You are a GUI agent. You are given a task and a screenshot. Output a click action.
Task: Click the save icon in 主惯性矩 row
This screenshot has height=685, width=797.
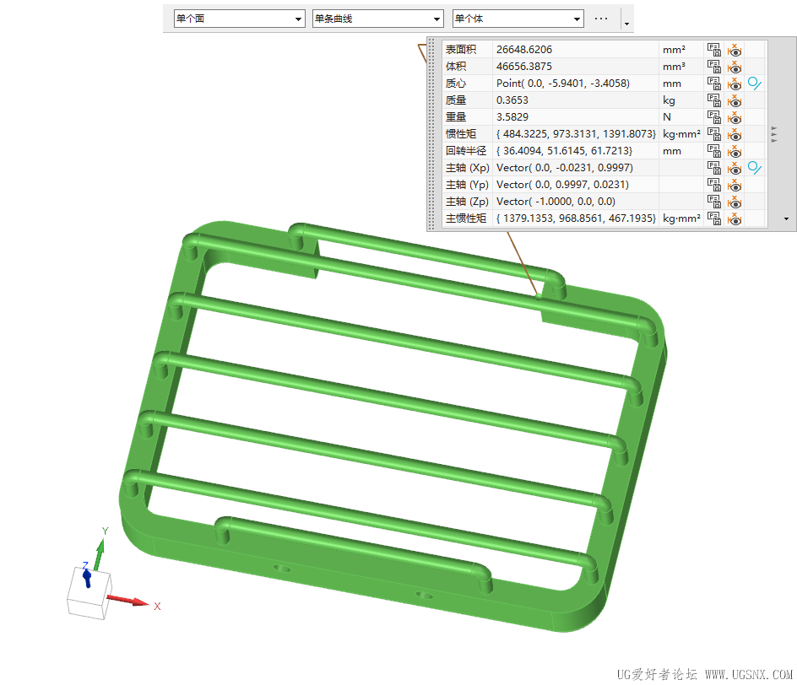pyautogui.click(x=714, y=218)
